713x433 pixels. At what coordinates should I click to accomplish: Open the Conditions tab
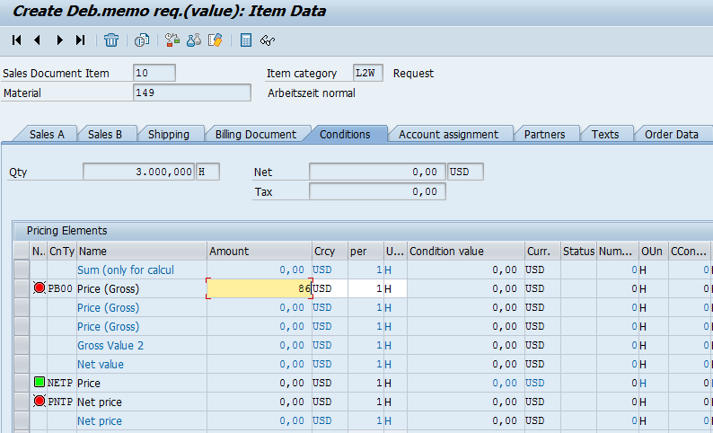[x=345, y=134]
